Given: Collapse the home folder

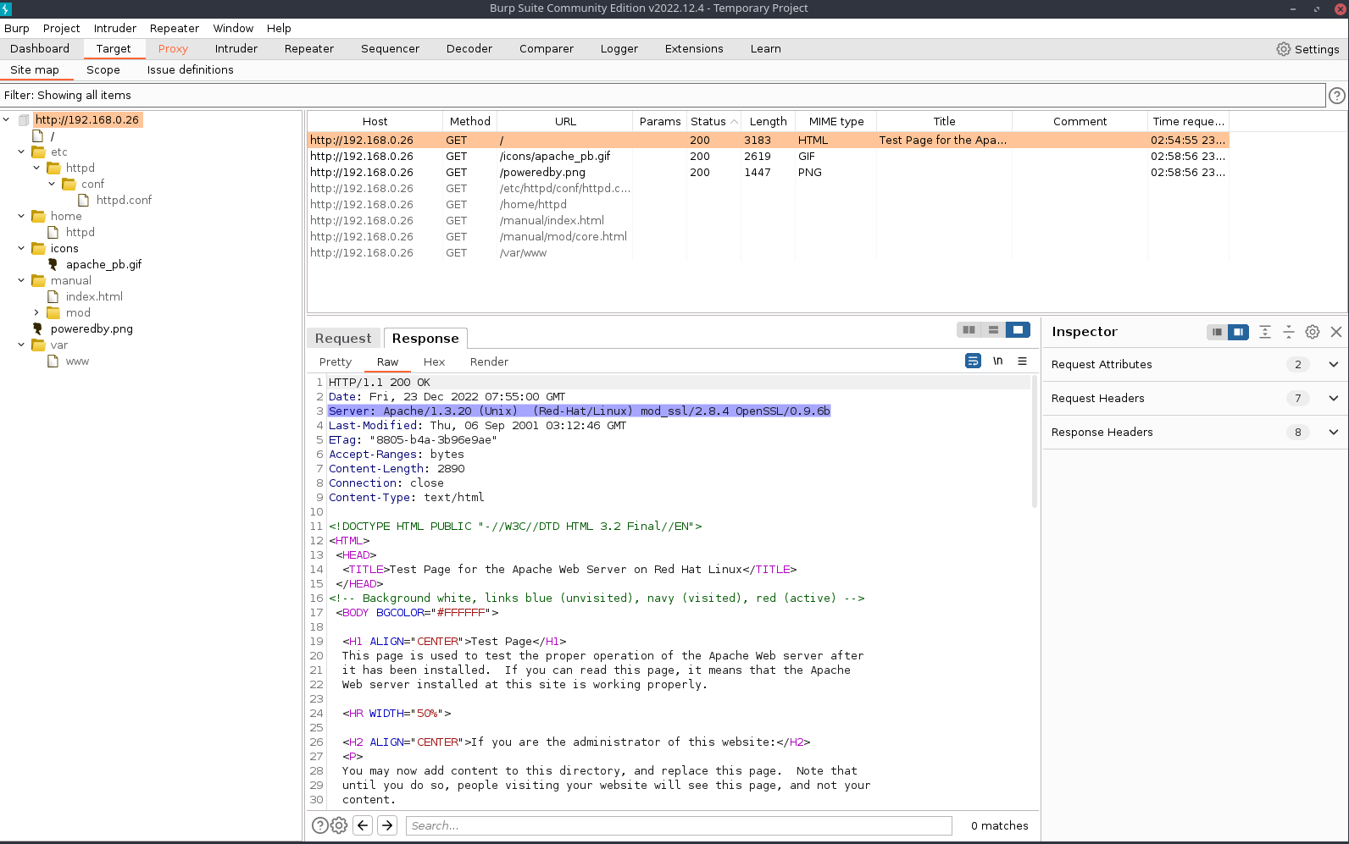Looking at the screenshot, I should point(22,216).
